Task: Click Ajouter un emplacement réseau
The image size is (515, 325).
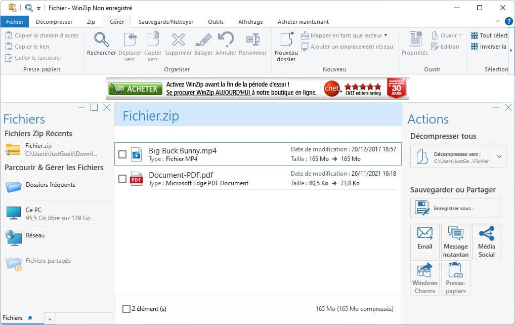Action: click(x=347, y=47)
